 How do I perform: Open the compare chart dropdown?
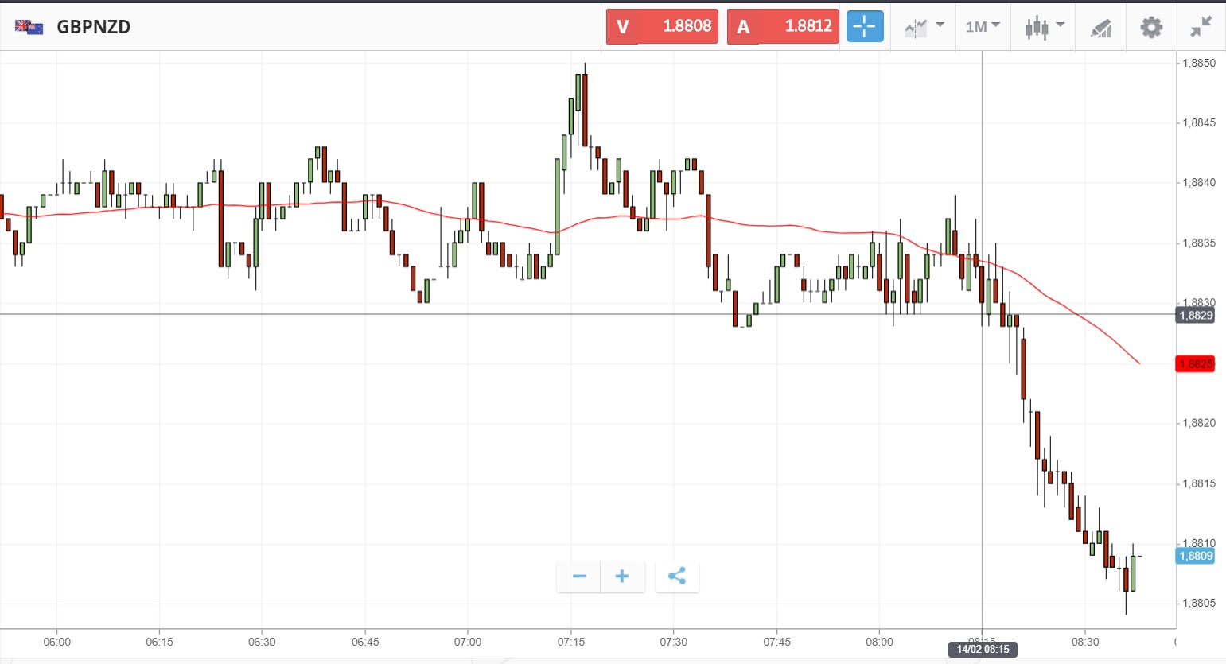tap(924, 27)
